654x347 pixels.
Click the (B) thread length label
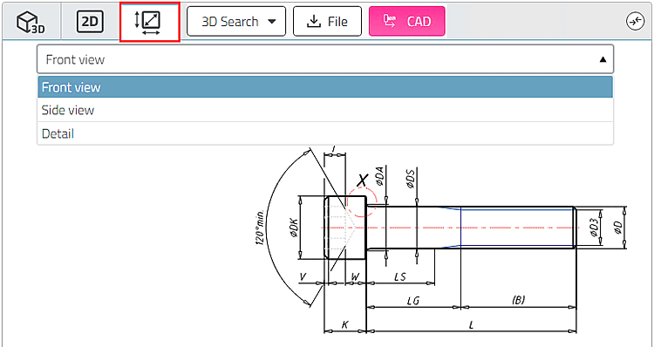click(x=518, y=300)
